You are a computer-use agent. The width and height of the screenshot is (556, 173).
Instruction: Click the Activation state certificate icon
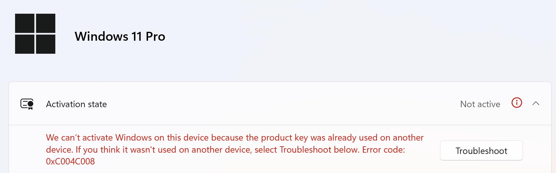(27, 104)
